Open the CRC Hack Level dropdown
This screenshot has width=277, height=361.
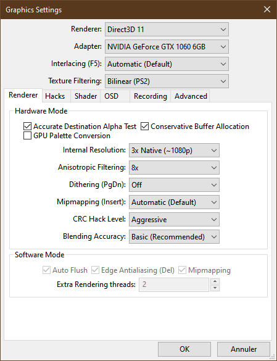click(x=174, y=220)
